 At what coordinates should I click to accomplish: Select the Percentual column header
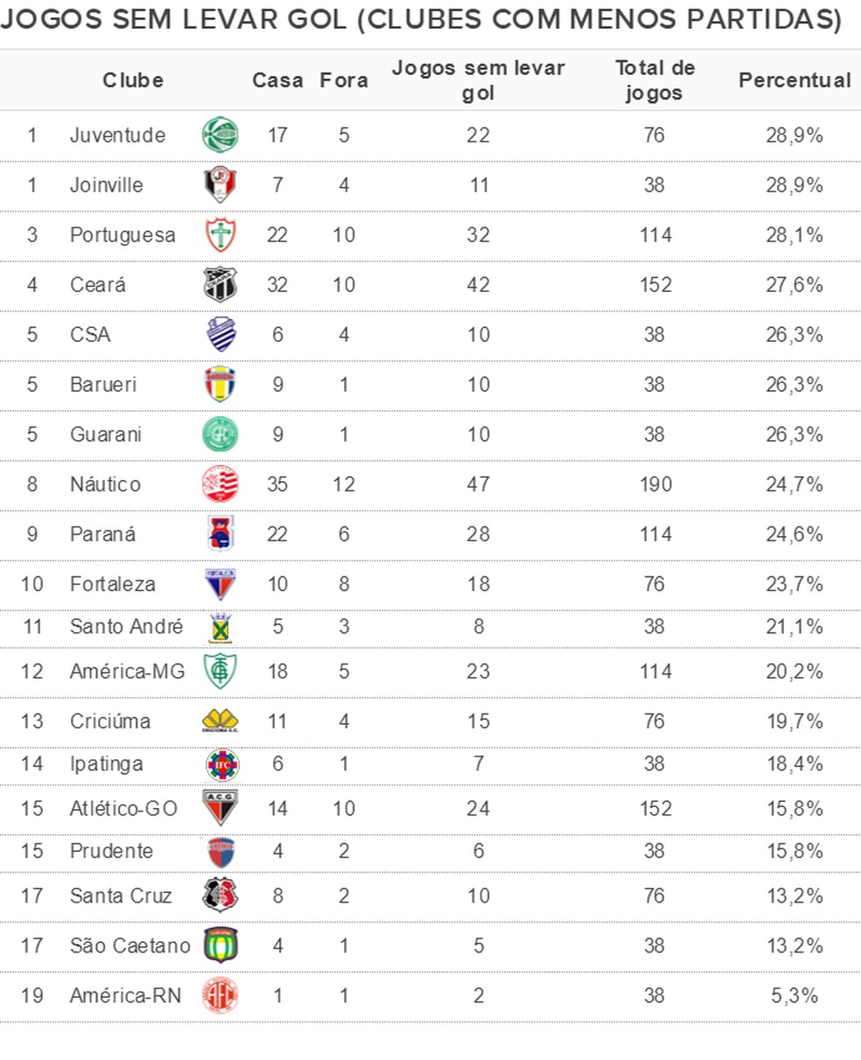[794, 80]
